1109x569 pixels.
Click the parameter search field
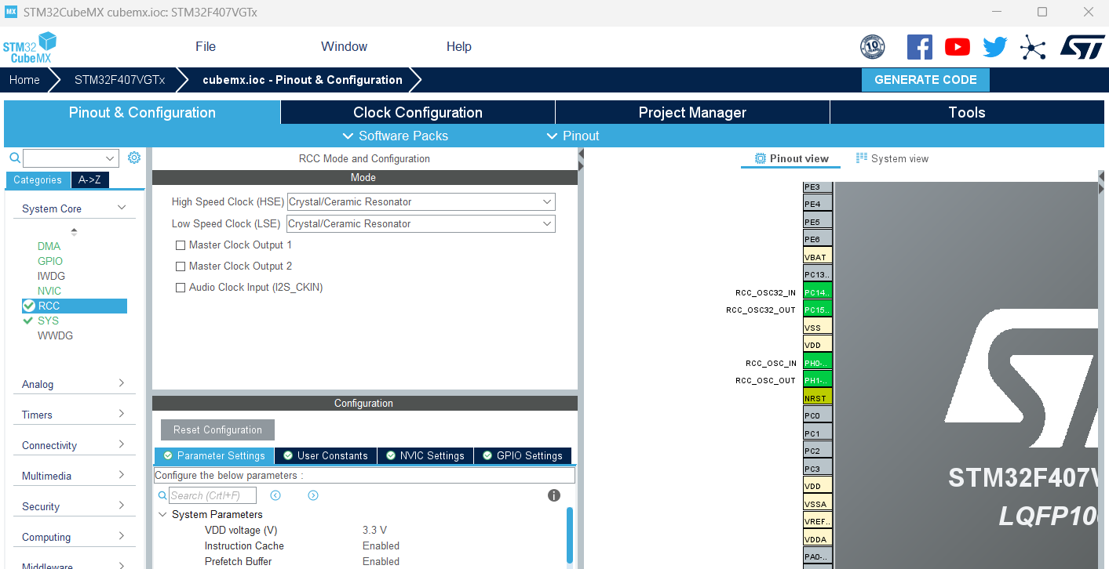(213, 495)
